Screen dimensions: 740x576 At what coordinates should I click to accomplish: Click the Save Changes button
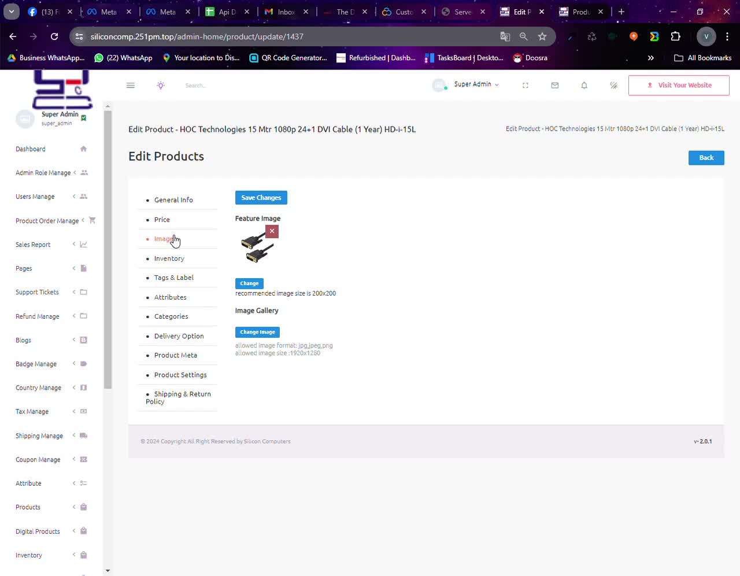261,198
